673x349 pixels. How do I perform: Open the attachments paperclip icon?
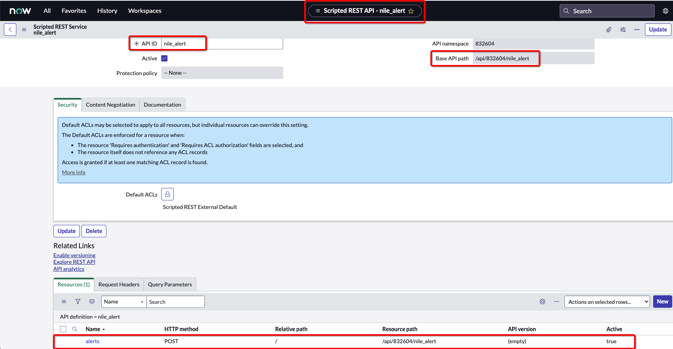(609, 30)
